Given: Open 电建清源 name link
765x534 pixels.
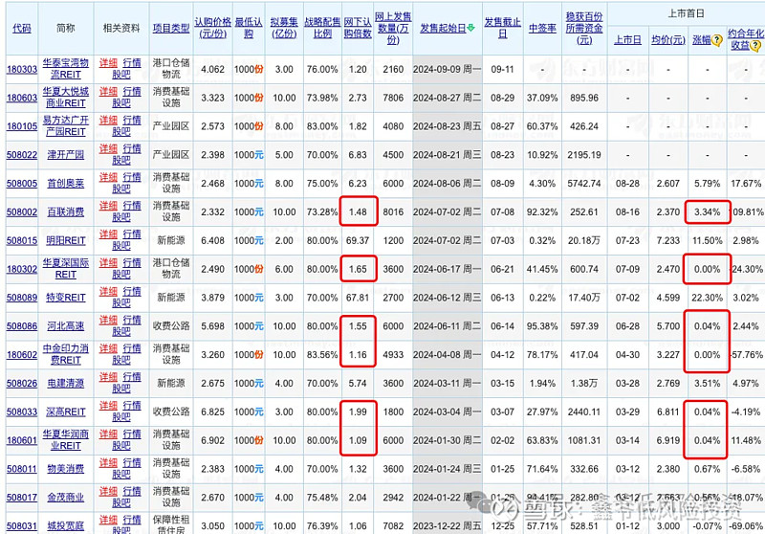Looking at the screenshot, I should [x=66, y=383].
